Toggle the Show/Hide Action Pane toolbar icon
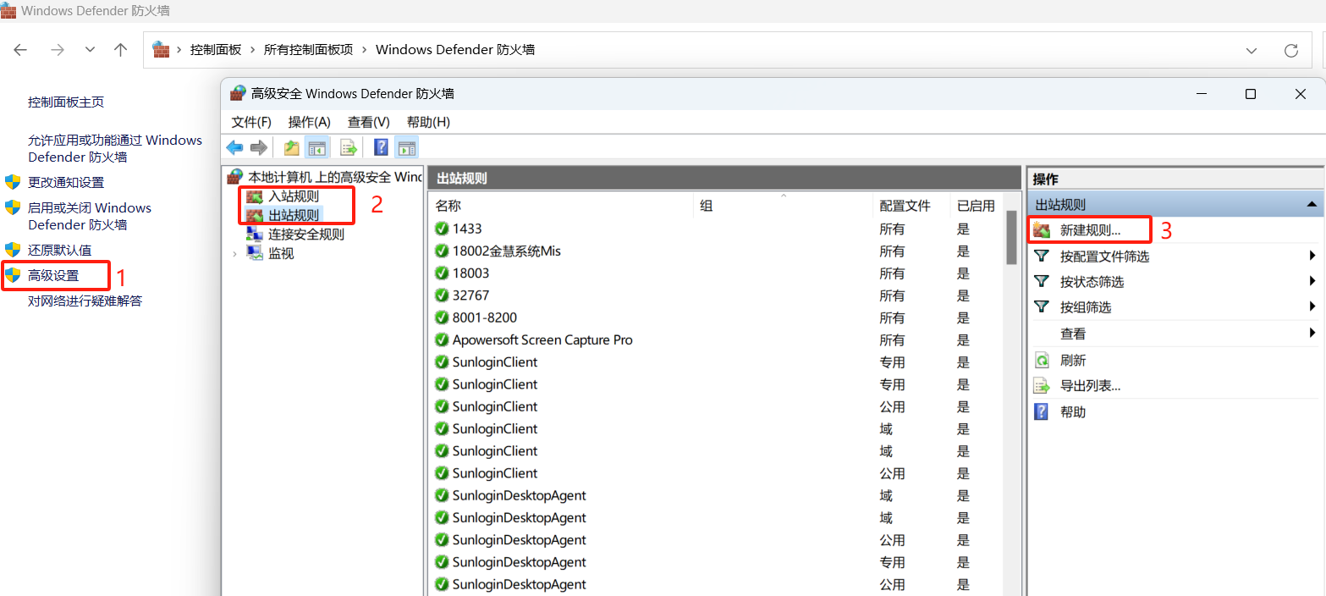The width and height of the screenshot is (1326, 596). point(406,148)
